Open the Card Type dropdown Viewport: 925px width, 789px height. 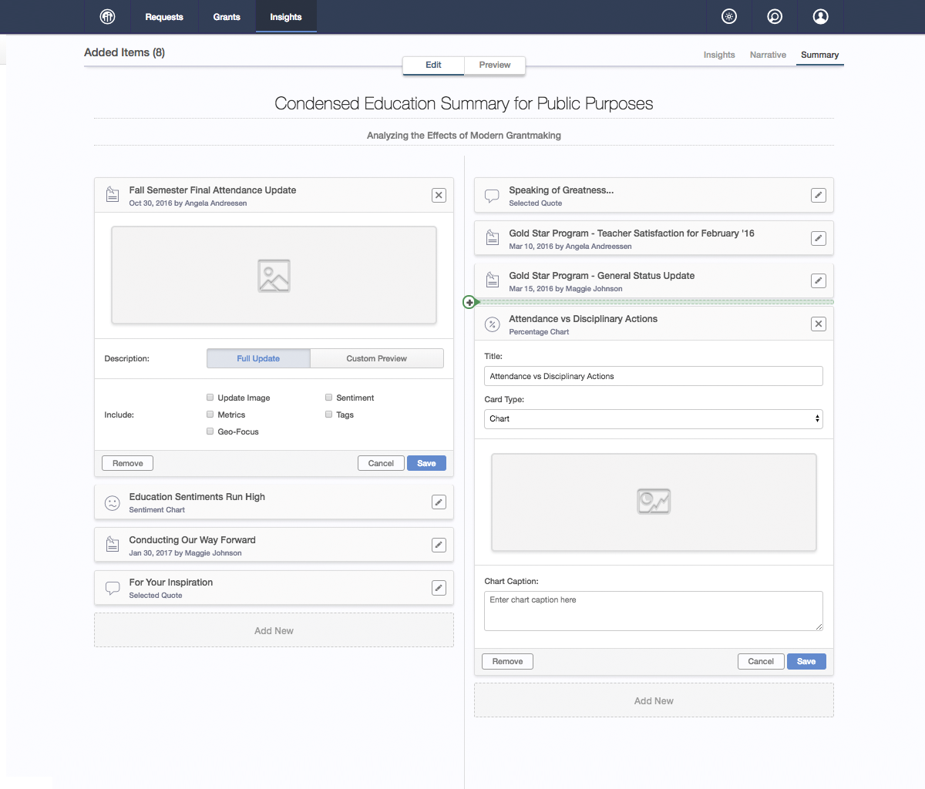[653, 419]
